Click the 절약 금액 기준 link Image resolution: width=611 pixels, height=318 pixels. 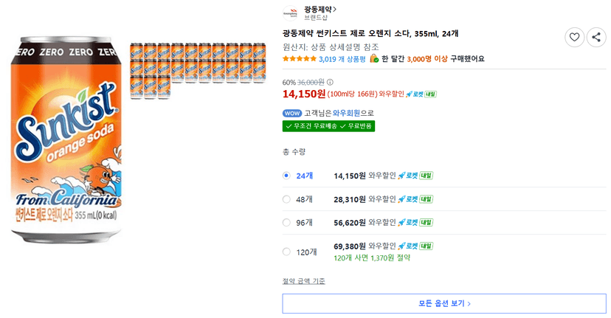(303, 281)
